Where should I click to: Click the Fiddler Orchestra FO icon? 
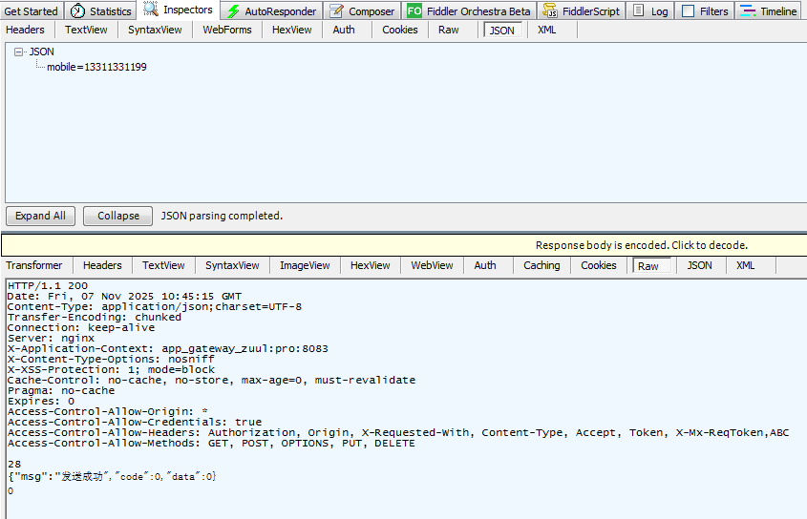(x=414, y=10)
